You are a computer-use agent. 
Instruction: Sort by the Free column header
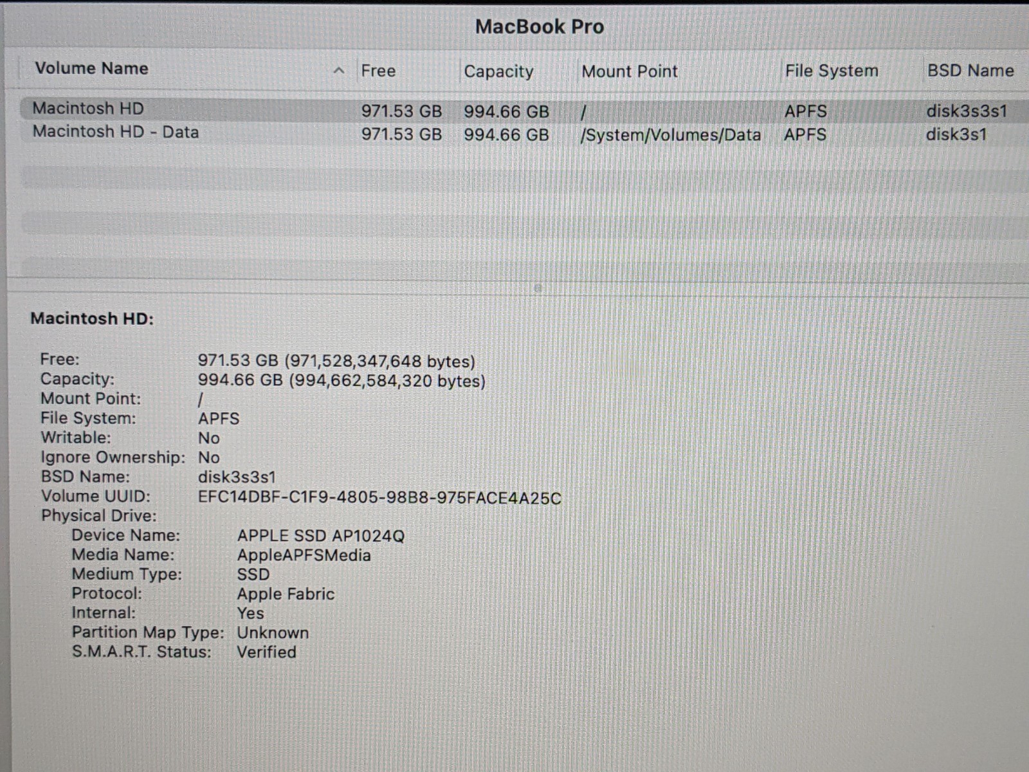pyautogui.click(x=378, y=71)
